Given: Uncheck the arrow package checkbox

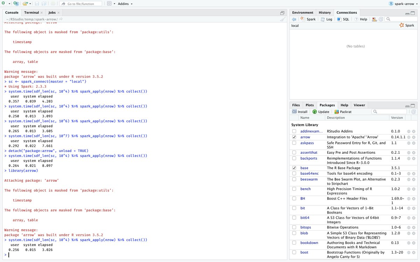Looking at the screenshot, I should [x=294, y=137].
